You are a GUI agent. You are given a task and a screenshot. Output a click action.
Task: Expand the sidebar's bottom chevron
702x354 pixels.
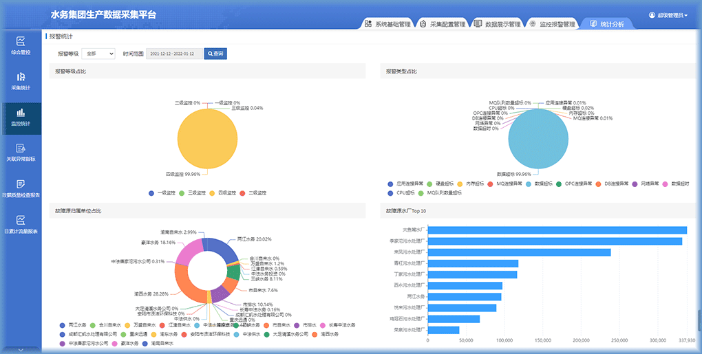pyautogui.click(x=21, y=349)
